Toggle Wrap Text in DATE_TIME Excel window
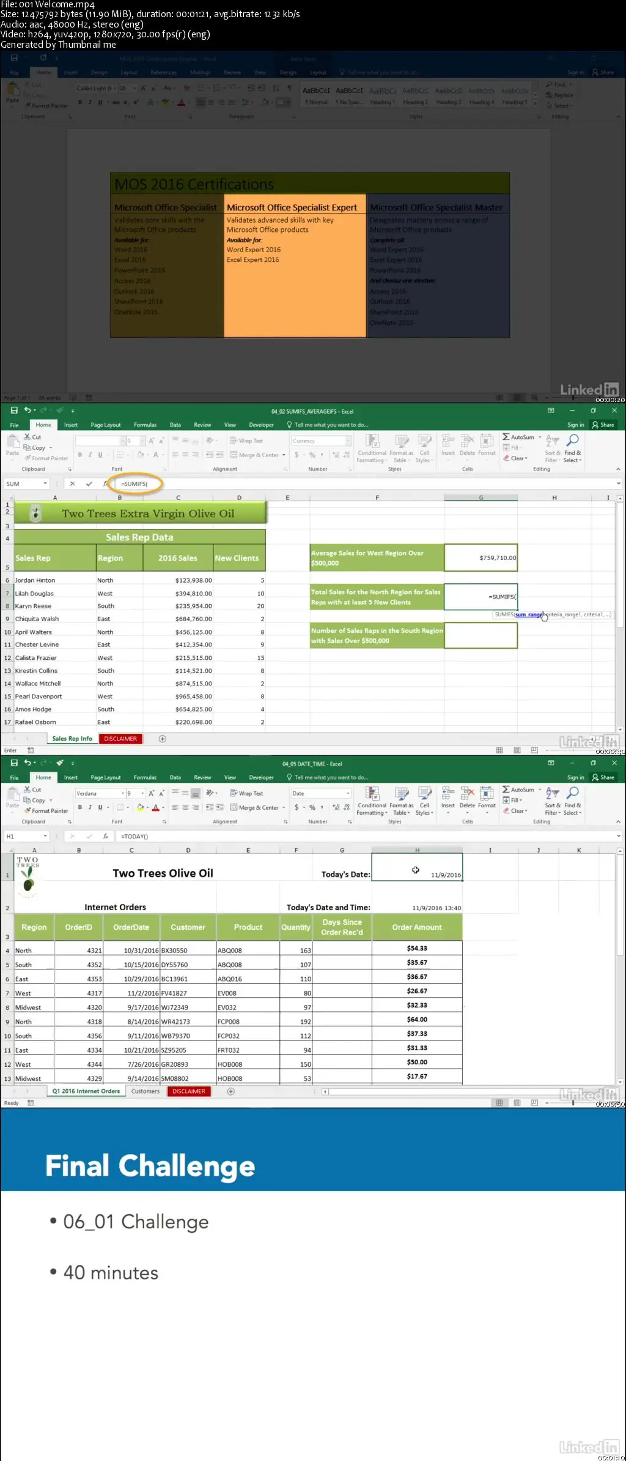 click(246, 793)
